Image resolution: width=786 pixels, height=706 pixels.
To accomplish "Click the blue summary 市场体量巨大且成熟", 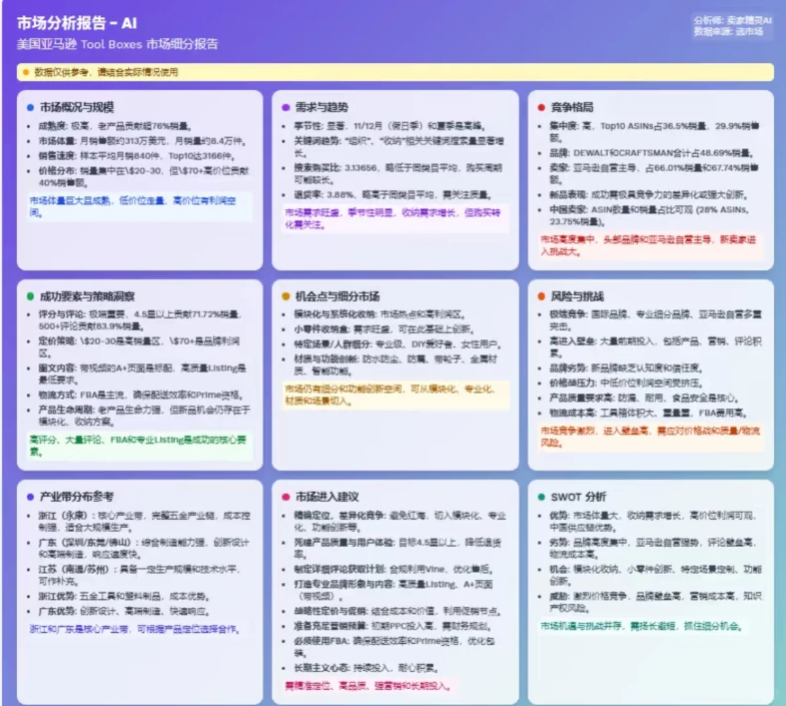I will (x=133, y=207).
